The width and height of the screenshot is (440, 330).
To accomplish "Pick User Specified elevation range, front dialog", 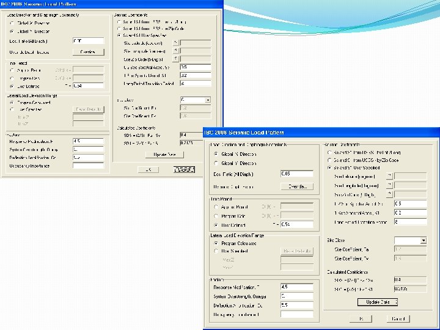I will [x=216, y=251].
